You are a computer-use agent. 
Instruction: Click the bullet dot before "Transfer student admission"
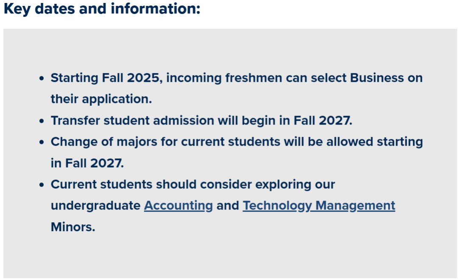tap(42, 121)
